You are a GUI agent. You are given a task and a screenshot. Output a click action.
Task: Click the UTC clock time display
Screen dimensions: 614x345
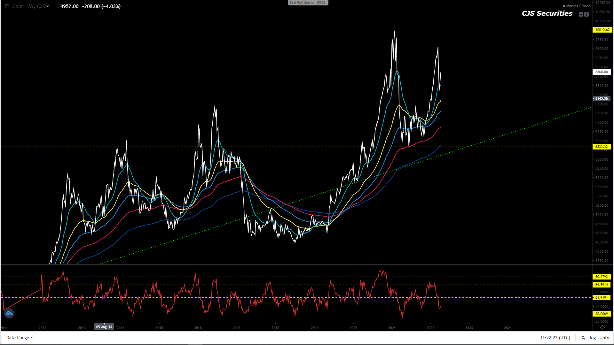tap(555, 338)
